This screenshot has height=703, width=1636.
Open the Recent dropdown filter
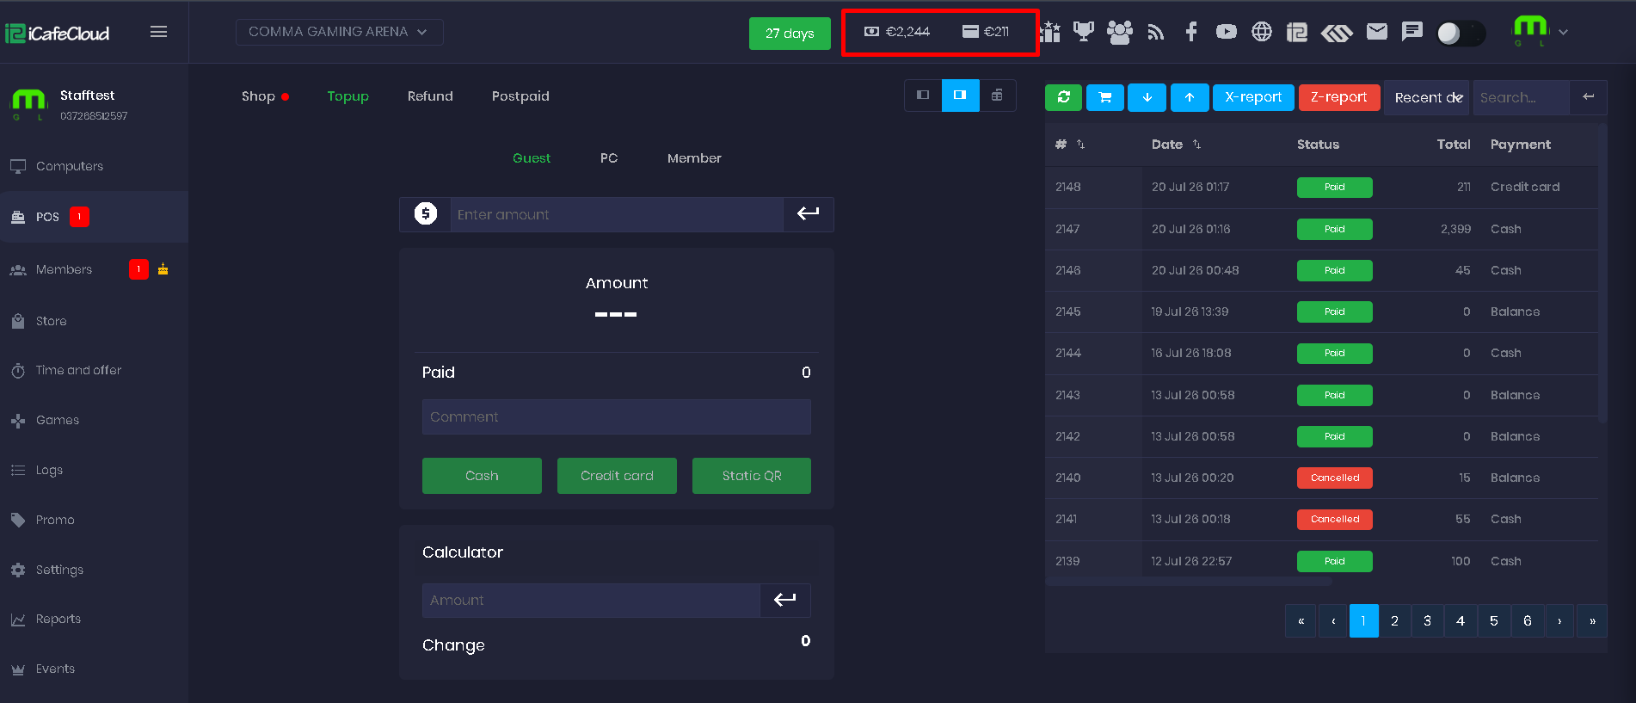pos(1428,97)
